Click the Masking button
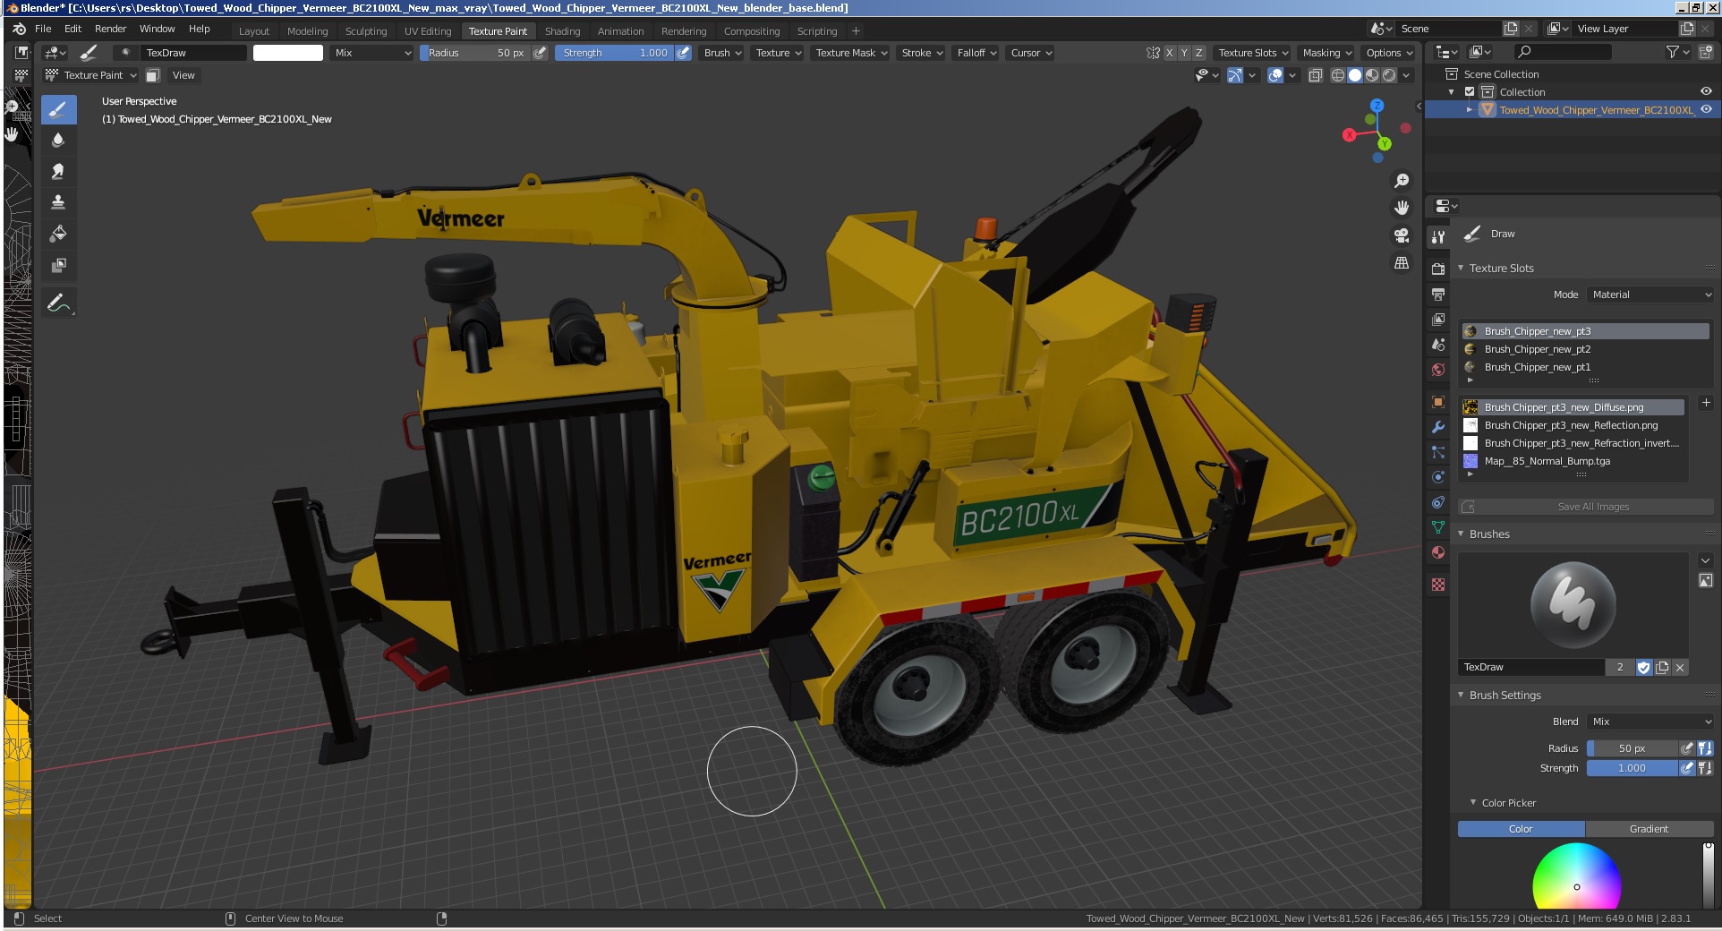The image size is (1722, 931). pyautogui.click(x=1326, y=53)
